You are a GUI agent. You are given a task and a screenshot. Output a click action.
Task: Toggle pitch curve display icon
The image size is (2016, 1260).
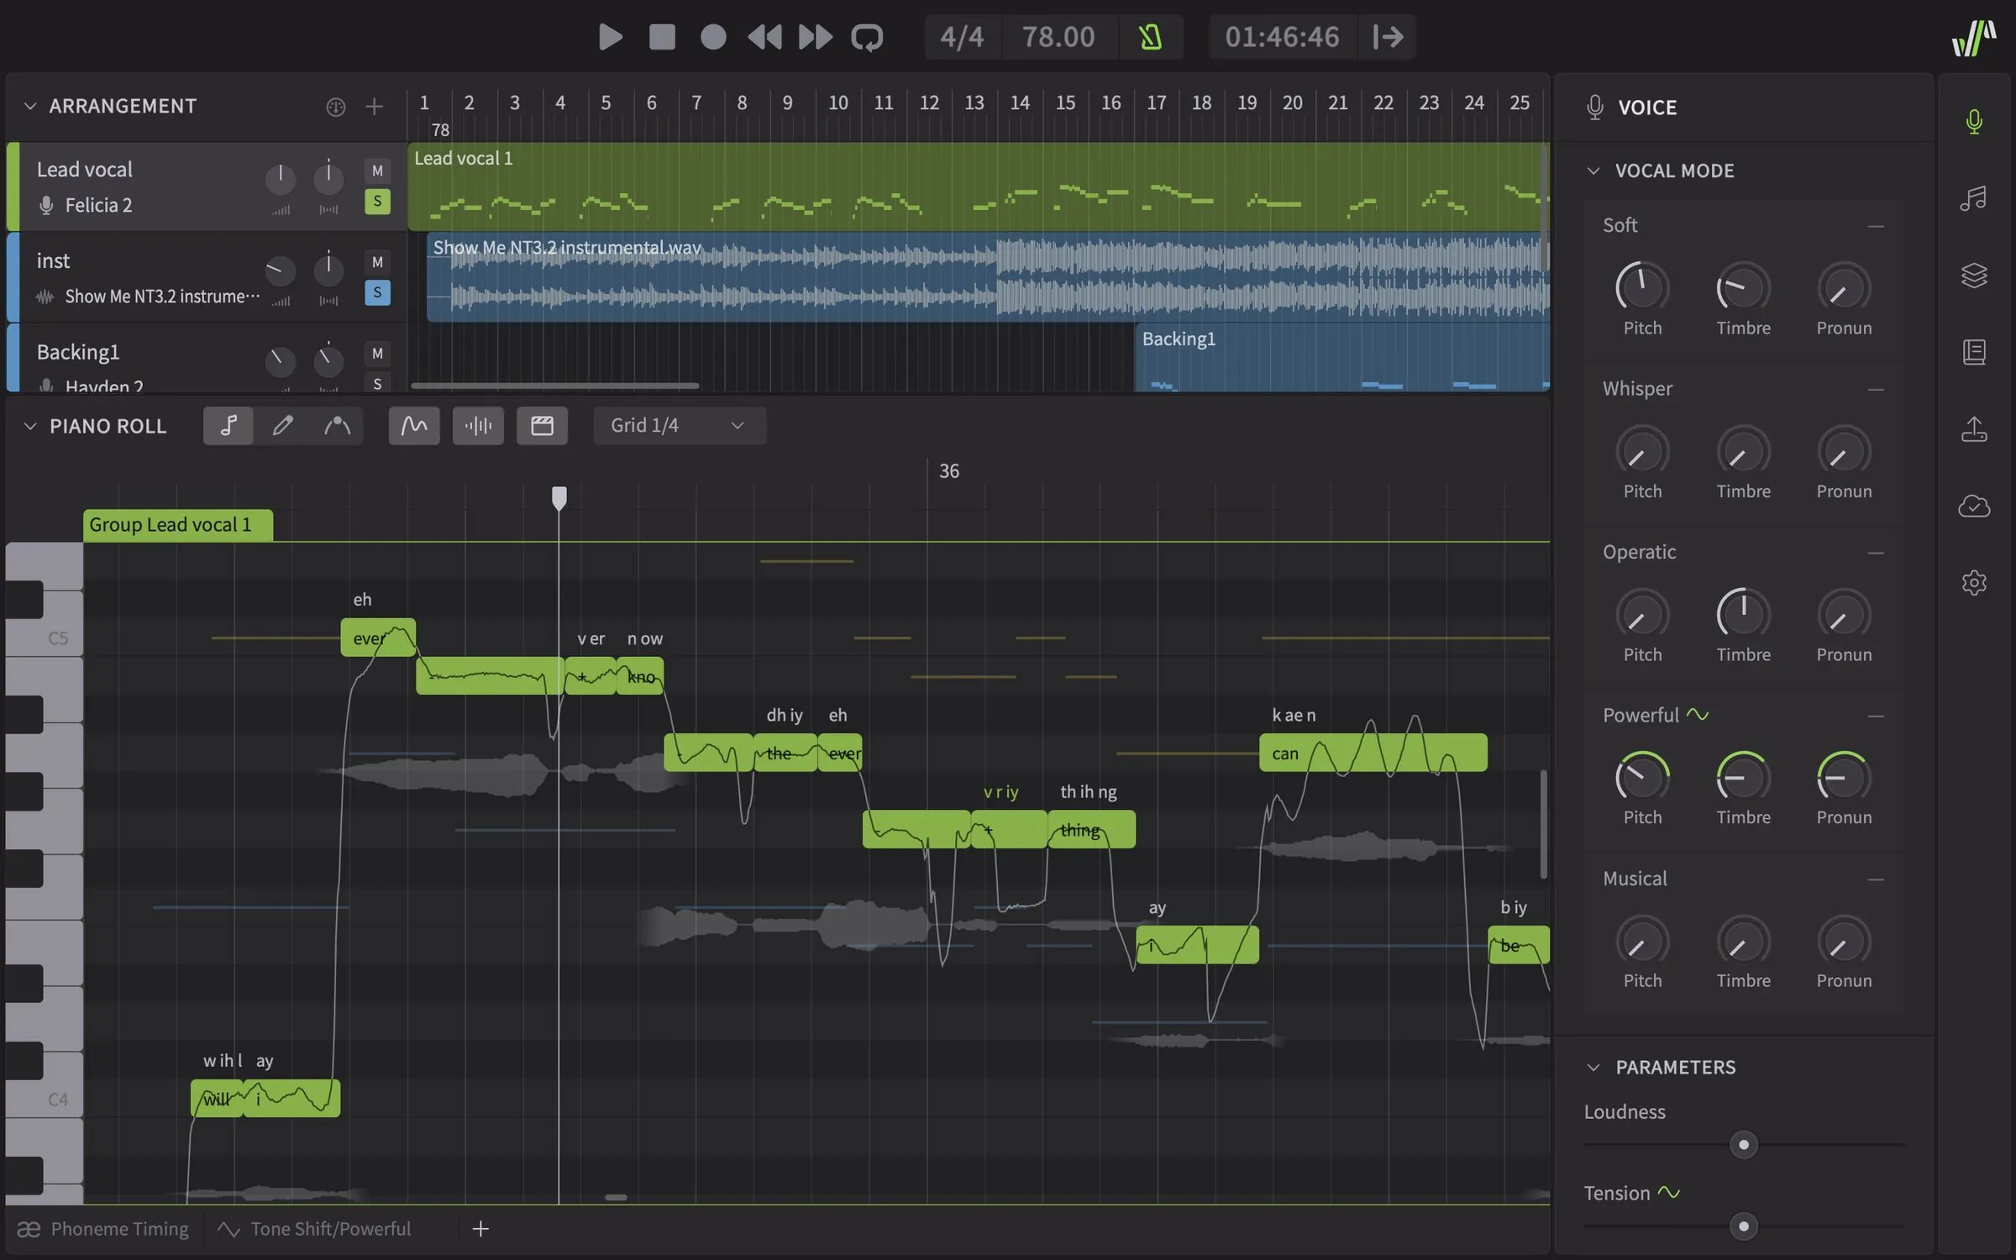pyautogui.click(x=414, y=426)
